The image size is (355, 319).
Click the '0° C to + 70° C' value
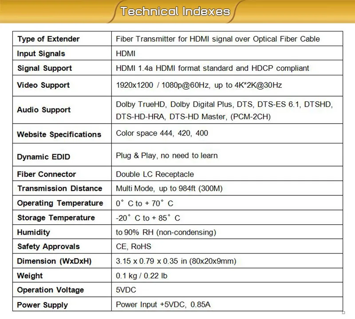coord(145,203)
